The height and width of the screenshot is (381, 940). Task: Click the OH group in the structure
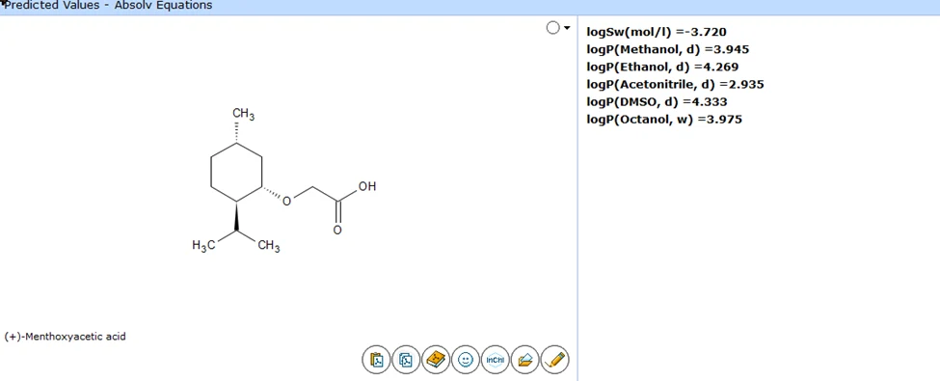click(x=367, y=186)
